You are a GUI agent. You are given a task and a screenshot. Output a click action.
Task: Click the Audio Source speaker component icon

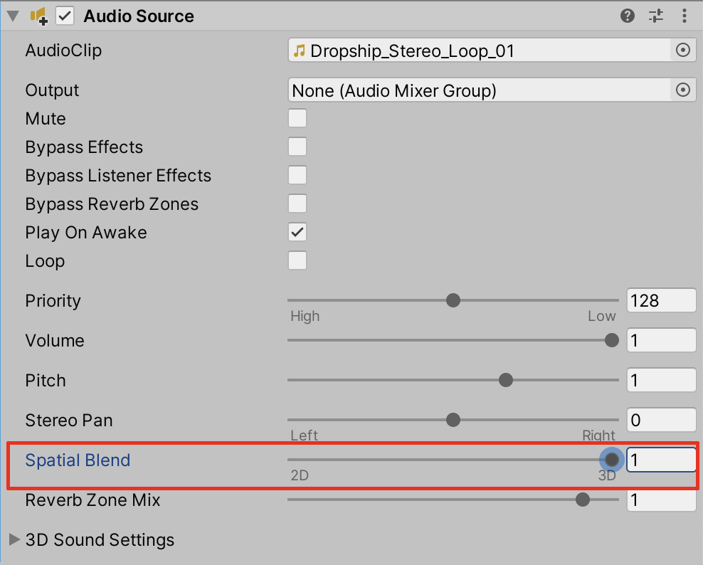coord(38,16)
